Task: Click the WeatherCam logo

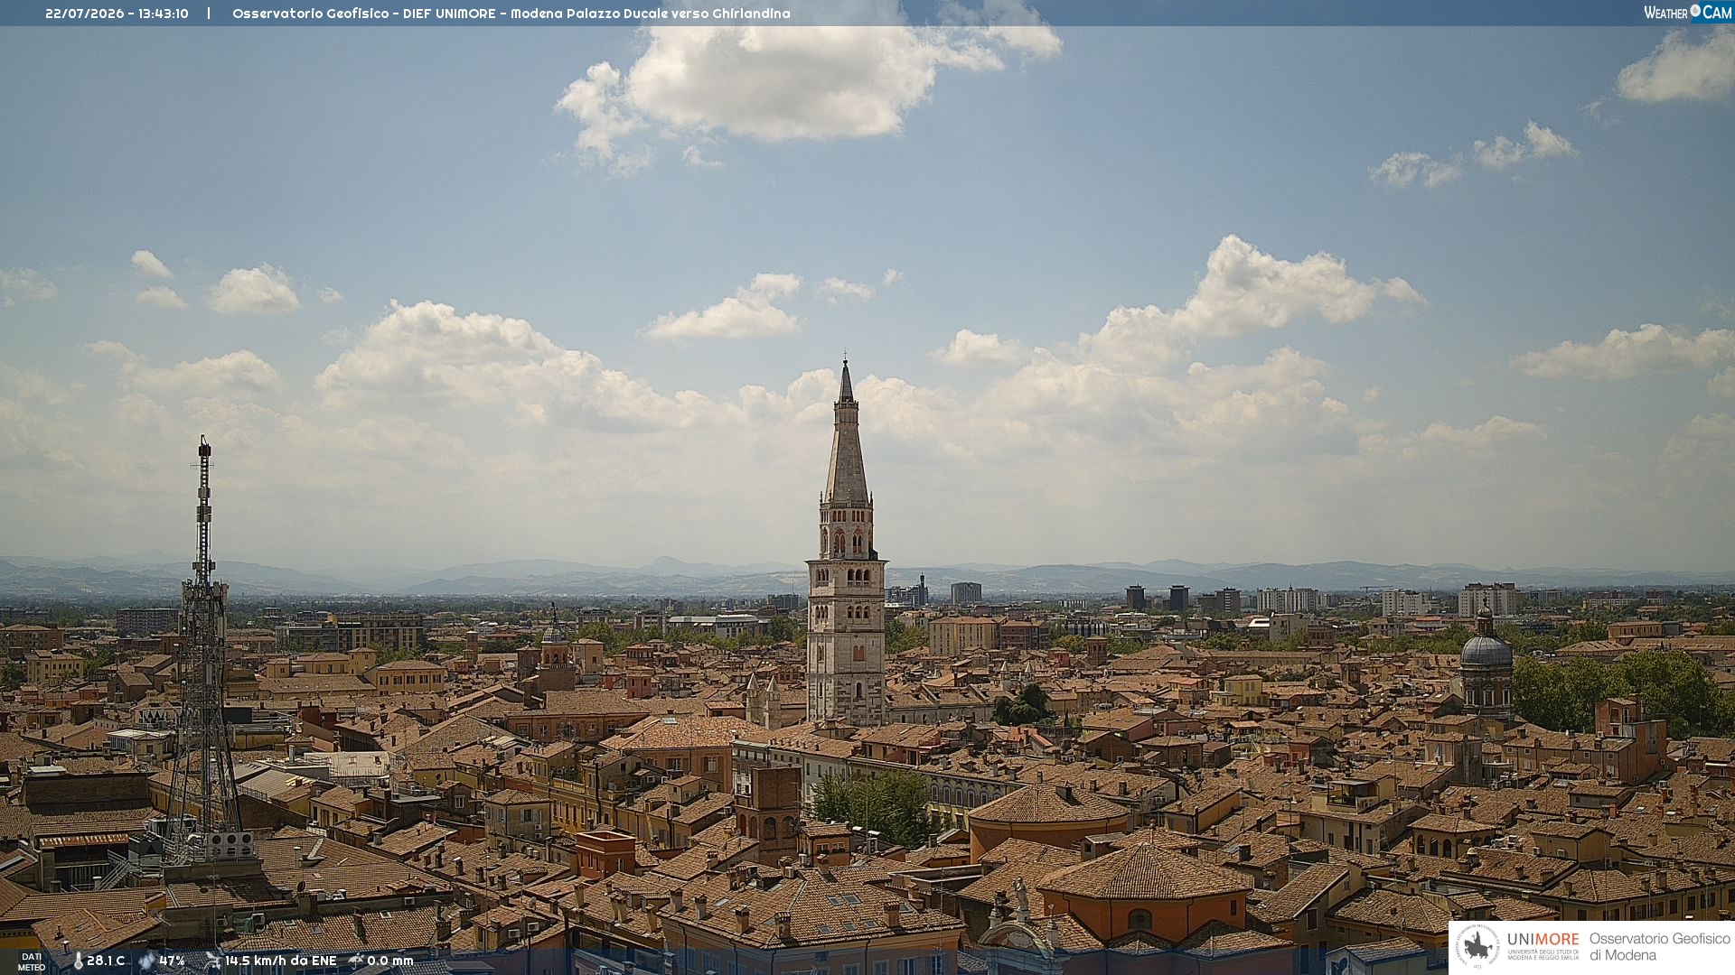Action: pos(1687,13)
